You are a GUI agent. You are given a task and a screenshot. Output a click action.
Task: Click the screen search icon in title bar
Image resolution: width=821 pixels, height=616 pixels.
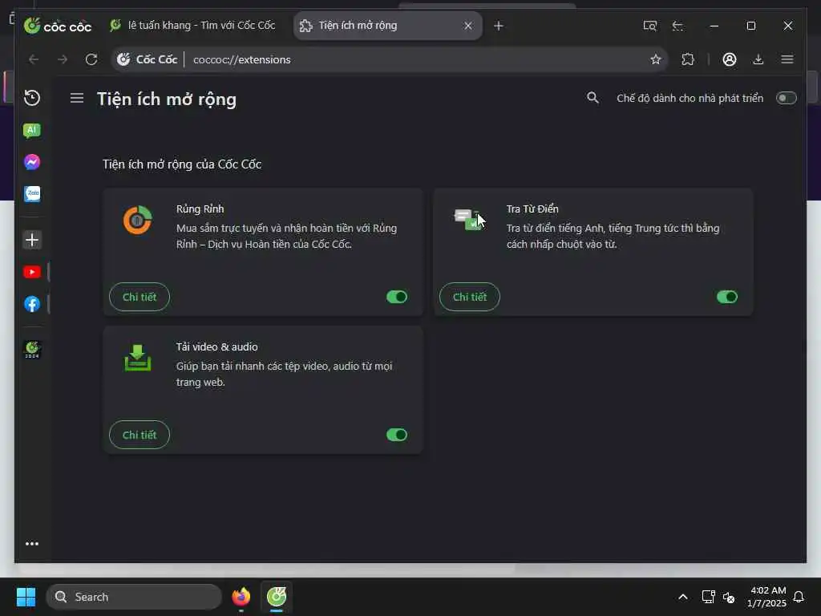pos(649,26)
